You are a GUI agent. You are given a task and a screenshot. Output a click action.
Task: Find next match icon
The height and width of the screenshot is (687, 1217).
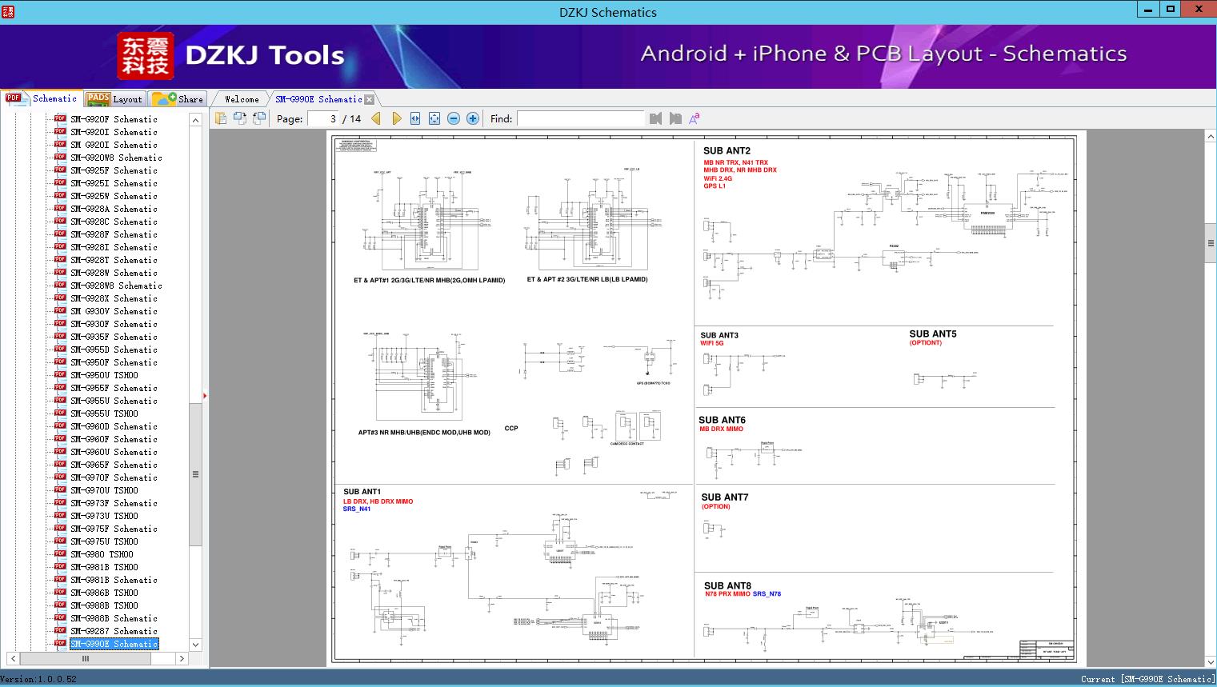tap(675, 118)
